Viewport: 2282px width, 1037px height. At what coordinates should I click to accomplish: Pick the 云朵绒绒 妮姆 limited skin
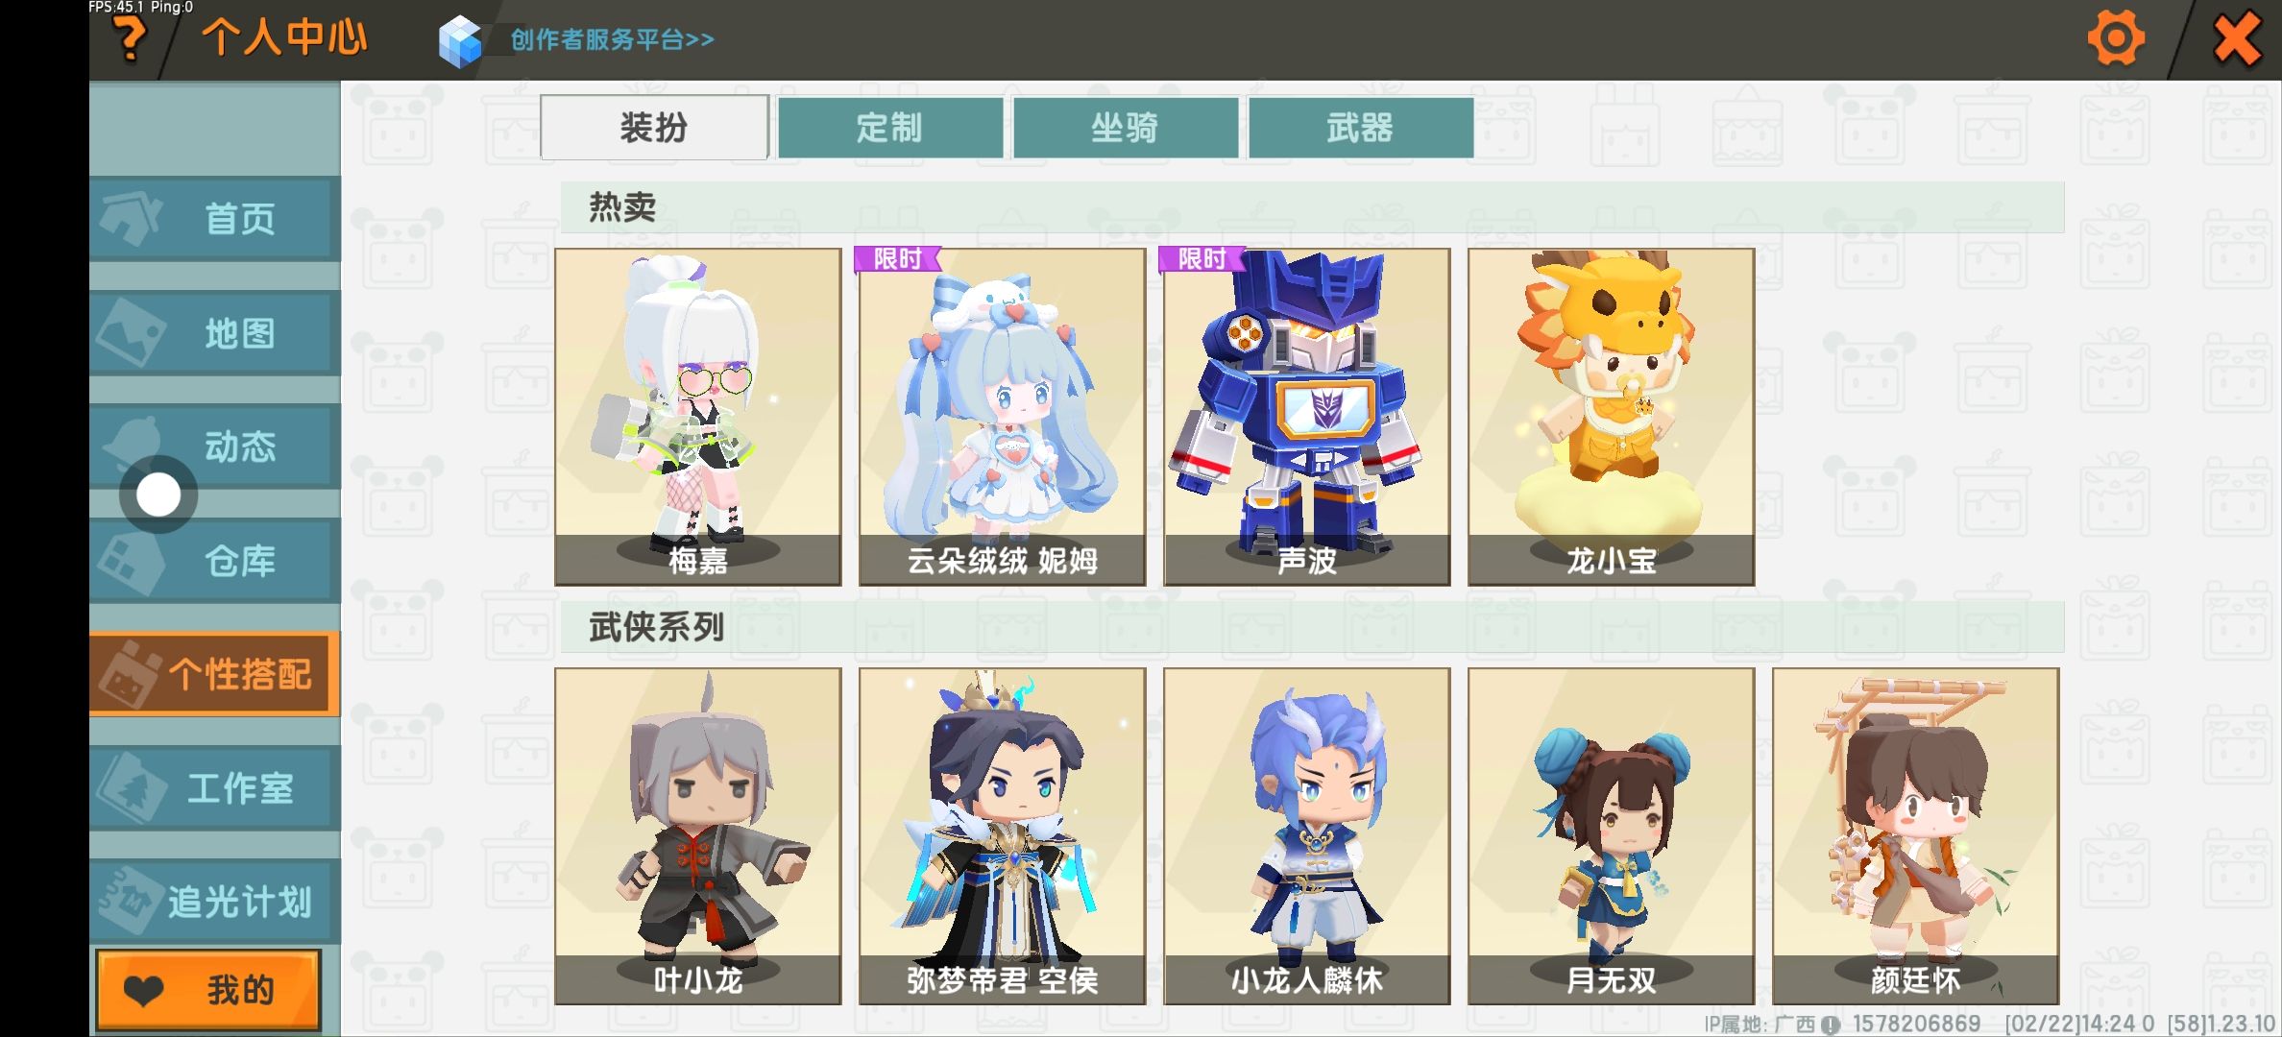pos(1002,417)
